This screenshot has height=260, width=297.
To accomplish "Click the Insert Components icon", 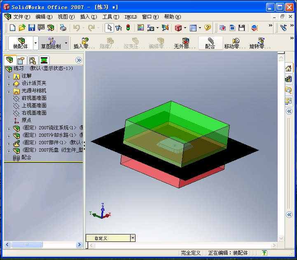I will 84,43.
